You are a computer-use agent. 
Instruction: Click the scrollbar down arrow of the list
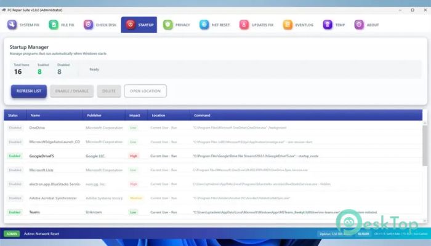pyautogui.click(x=425, y=221)
